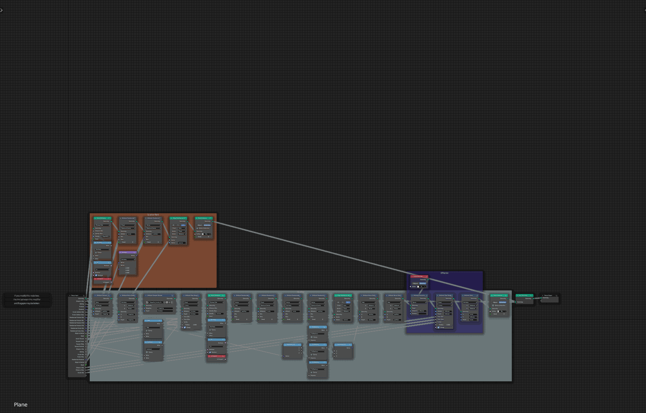Click the texture browse icon in Attribute Sample Texture
646x413 pixels.
(147, 302)
